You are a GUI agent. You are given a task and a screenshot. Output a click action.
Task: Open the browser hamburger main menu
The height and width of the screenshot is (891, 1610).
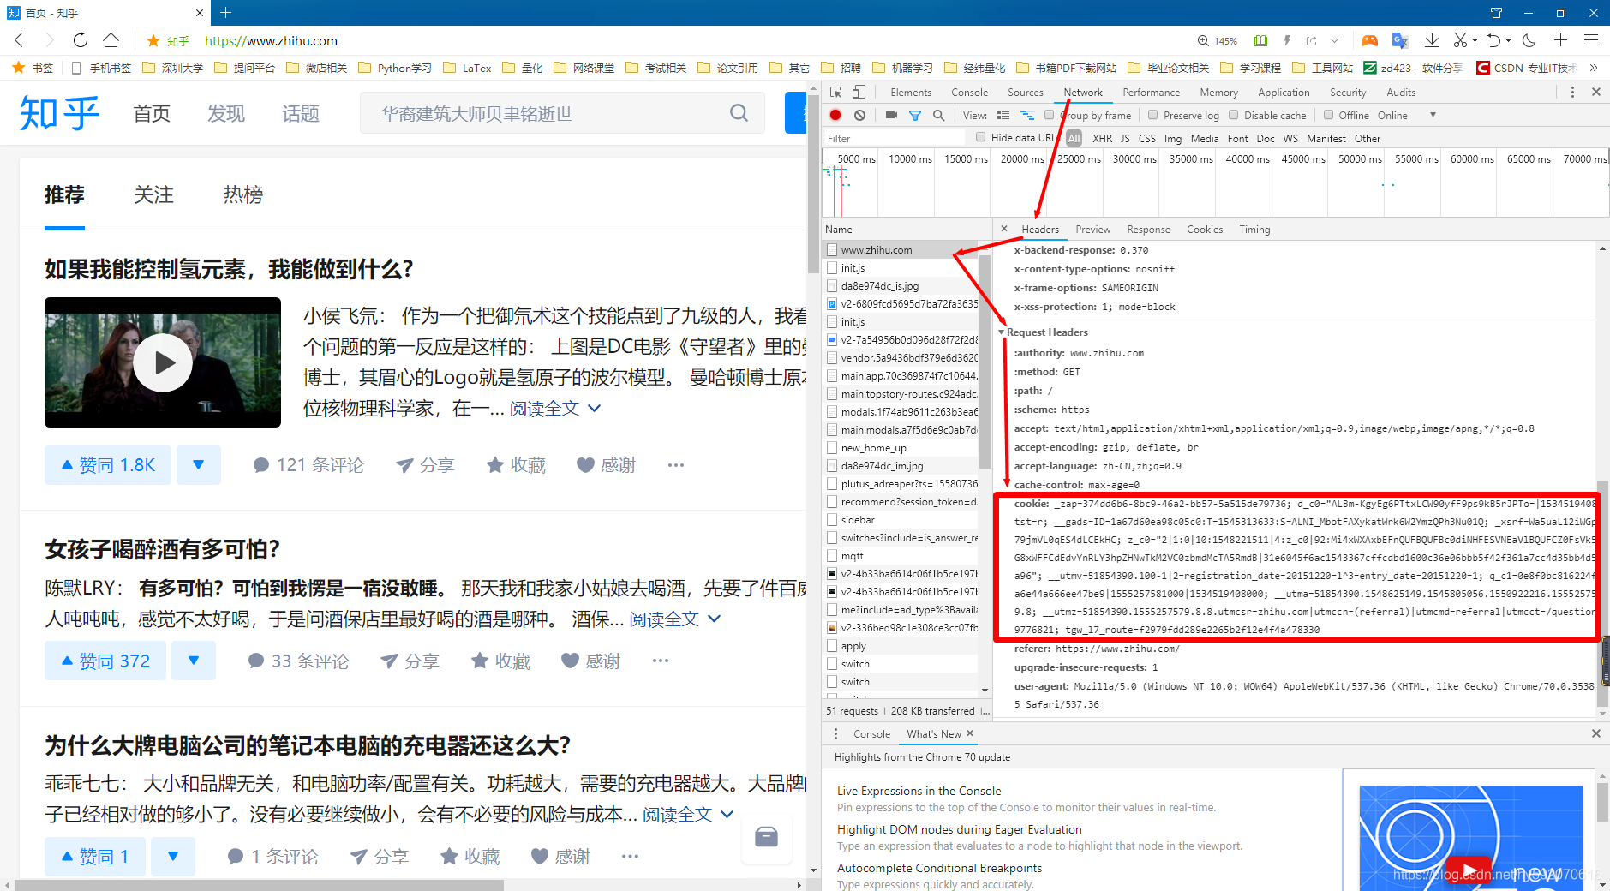(1591, 40)
